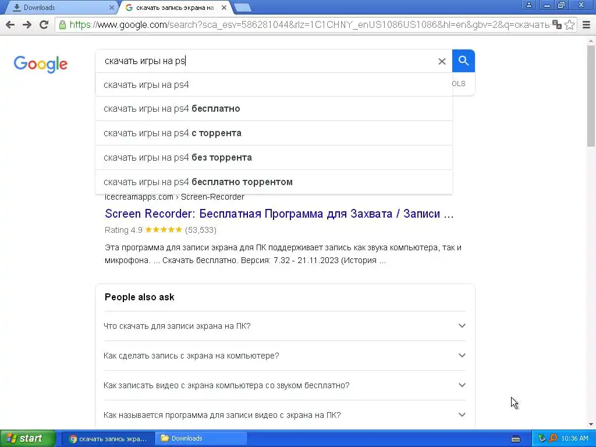Expand the question ending 'со звуком бесплатно?'
The width and height of the screenshot is (596, 447).
click(285, 385)
